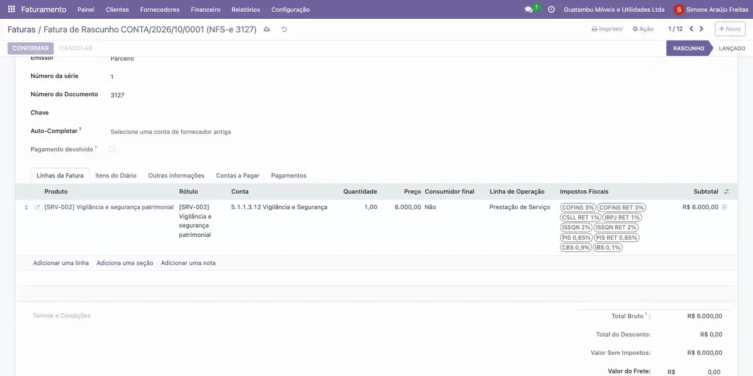Click the CONFIRMAR button
This screenshot has height=376, width=753.
point(31,48)
